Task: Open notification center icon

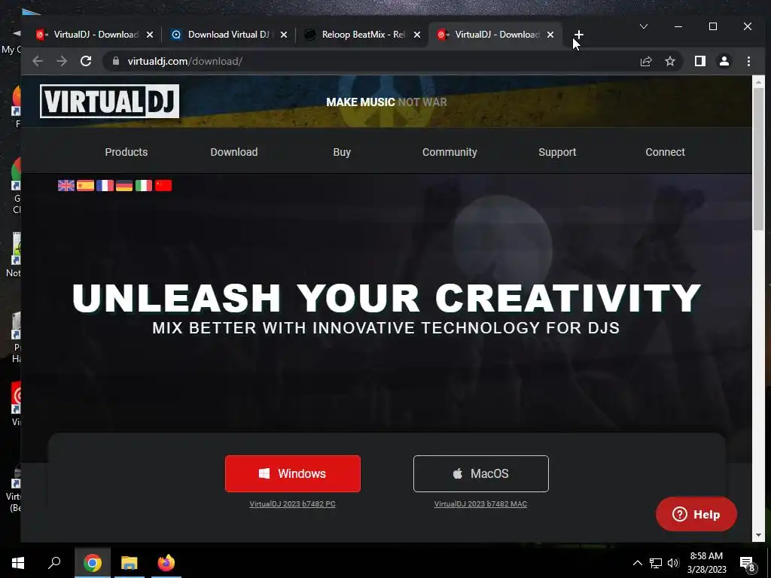Action: pyautogui.click(x=748, y=563)
